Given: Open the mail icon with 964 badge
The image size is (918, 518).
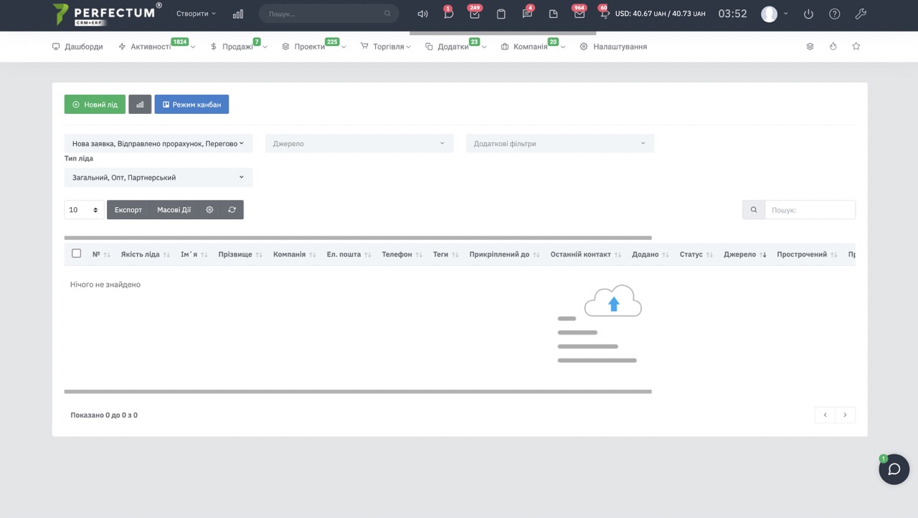Looking at the screenshot, I should pos(579,14).
